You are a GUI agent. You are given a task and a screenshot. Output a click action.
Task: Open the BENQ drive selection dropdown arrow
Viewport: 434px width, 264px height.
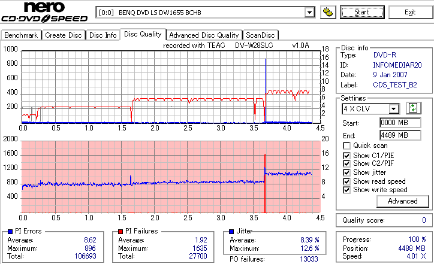click(x=309, y=13)
